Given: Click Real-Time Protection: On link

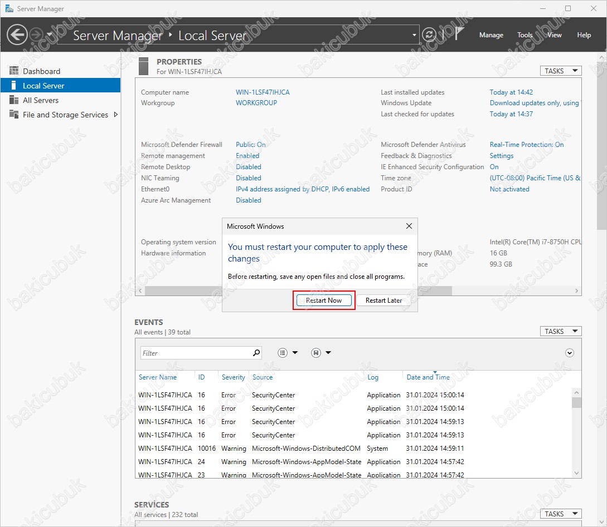Looking at the screenshot, I should click(527, 145).
